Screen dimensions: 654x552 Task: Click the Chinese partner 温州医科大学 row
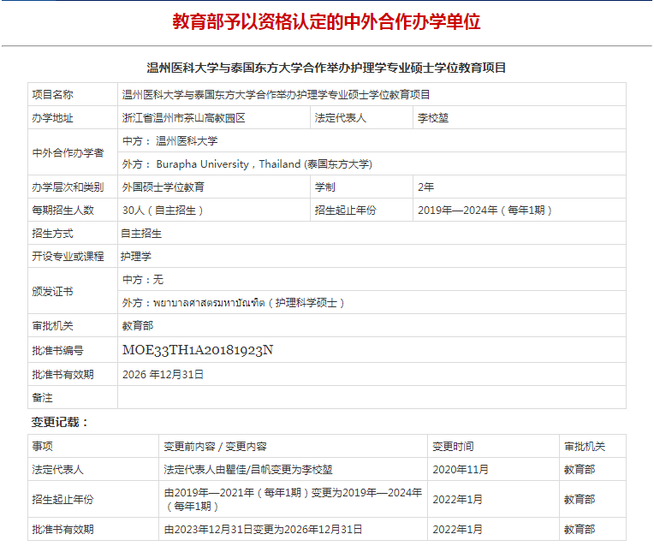(169, 140)
